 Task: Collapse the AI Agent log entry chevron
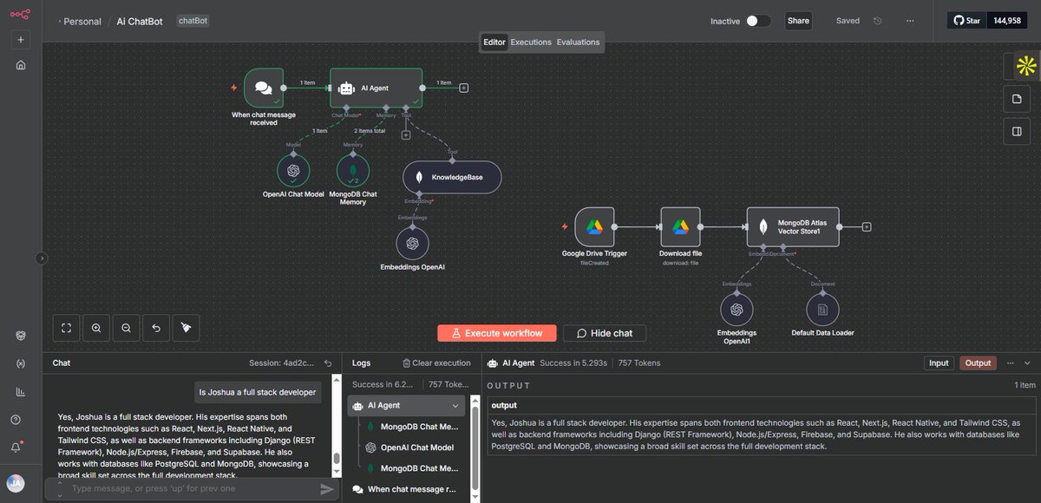[455, 405]
